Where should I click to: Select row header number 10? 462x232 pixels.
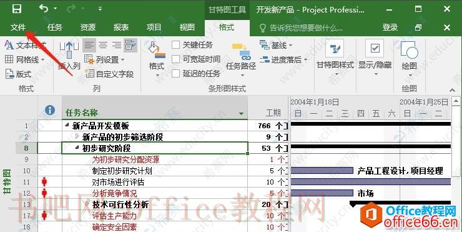[x=26, y=171]
